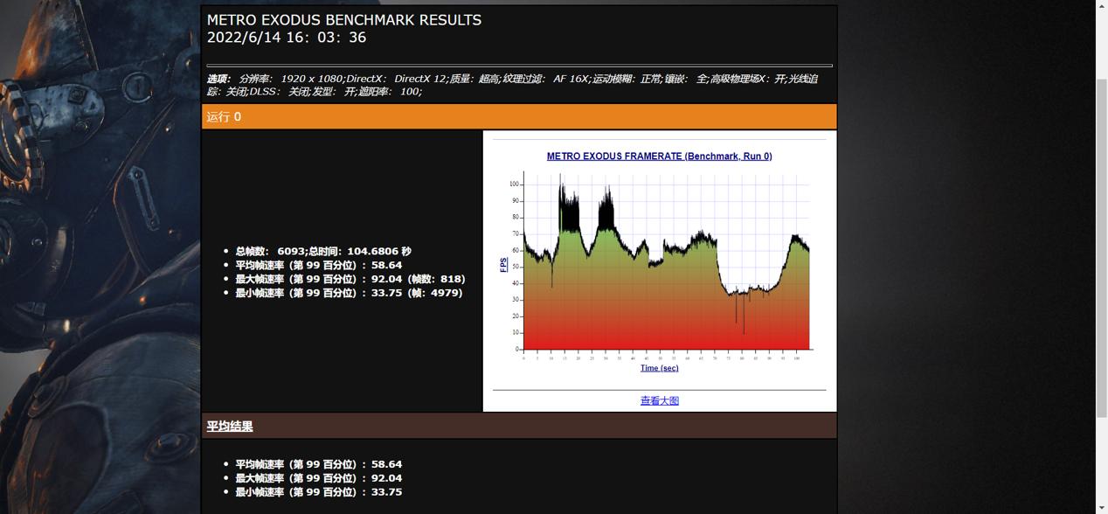
Task: Click the 最小帧速率 33.75 entry under 运行 0
Action: click(347, 292)
